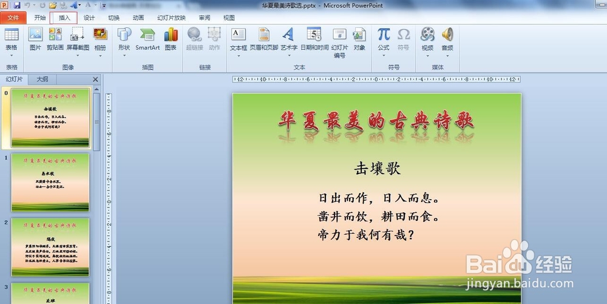
Task: Open the 屏幕截图 screenshot dropdown
Action: (x=78, y=56)
